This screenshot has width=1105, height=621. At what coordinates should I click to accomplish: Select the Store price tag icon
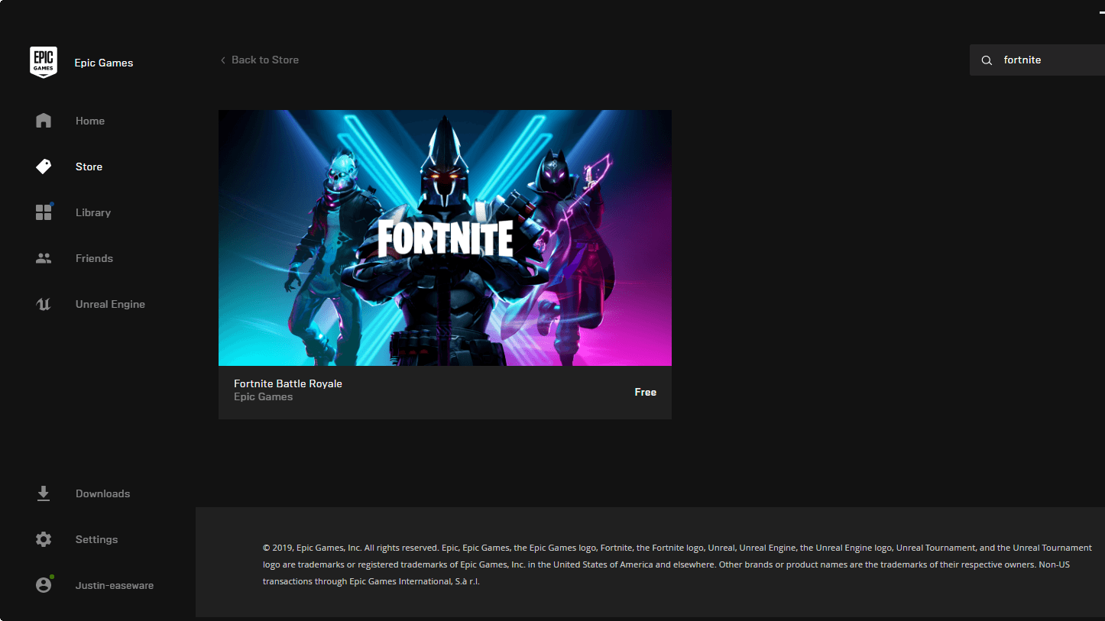click(44, 167)
